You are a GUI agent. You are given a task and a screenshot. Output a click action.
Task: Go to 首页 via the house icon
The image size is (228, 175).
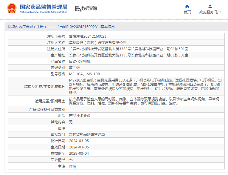click(187, 6)
